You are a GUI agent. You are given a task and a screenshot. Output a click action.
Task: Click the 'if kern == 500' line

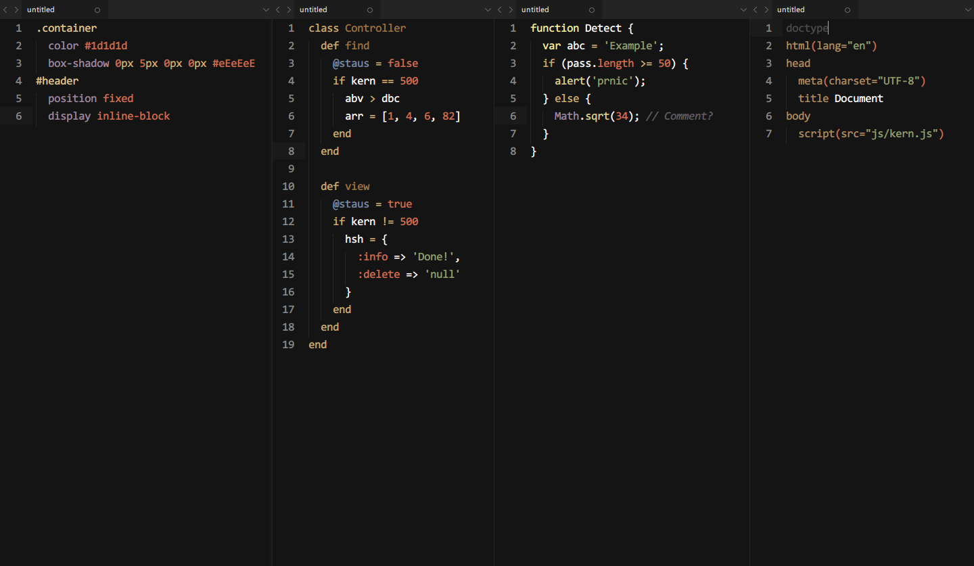click(x=375, y=81)
